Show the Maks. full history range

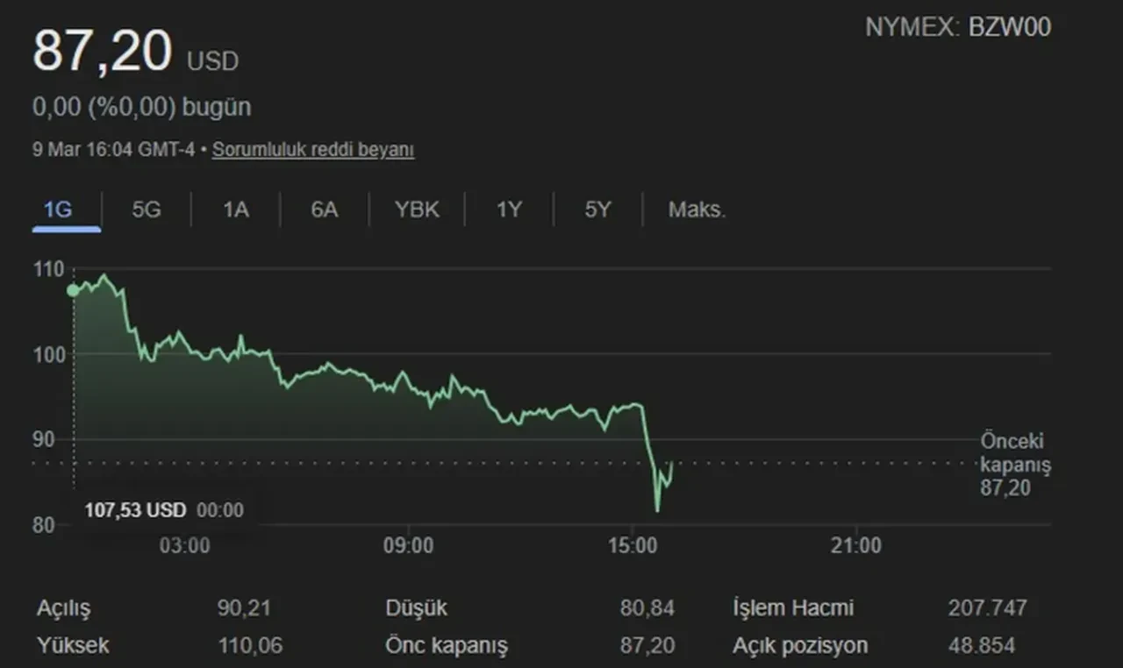click(x=697, y=210)
